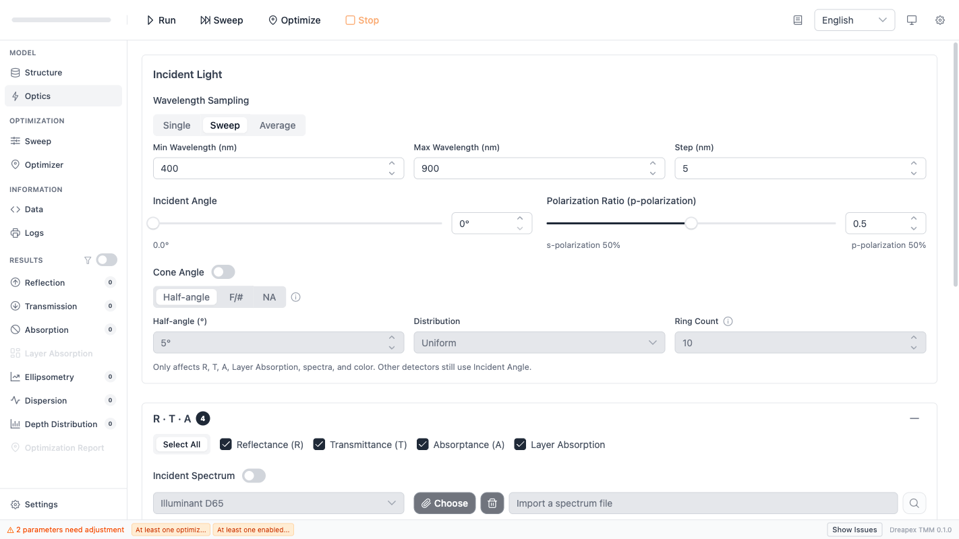Increment the Max Wavelength stepper

652,164
